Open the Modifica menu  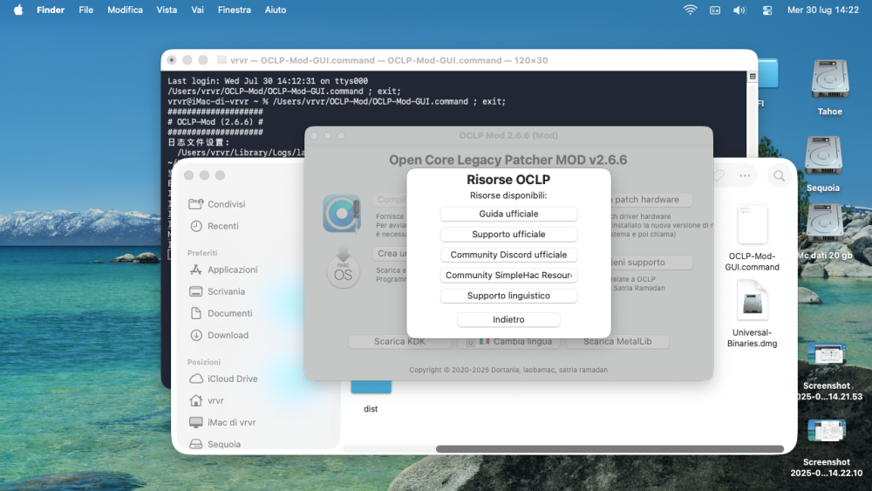[x=125, y=10]
